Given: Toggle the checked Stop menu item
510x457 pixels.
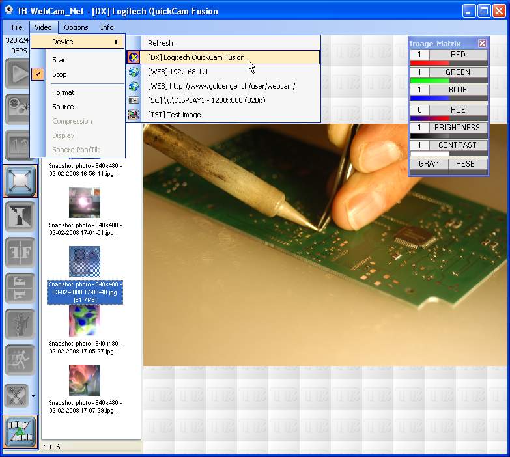Looking at the screenshot, I should pyautogui.click(x=78, y=74).
